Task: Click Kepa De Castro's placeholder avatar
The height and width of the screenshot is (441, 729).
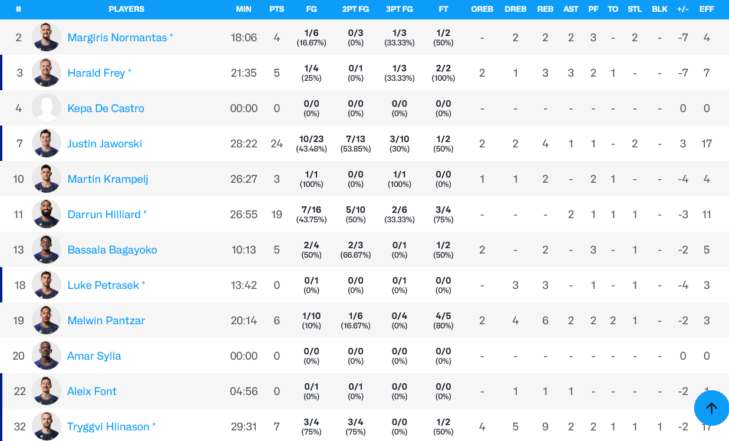Action: click(x=47, y=108)
